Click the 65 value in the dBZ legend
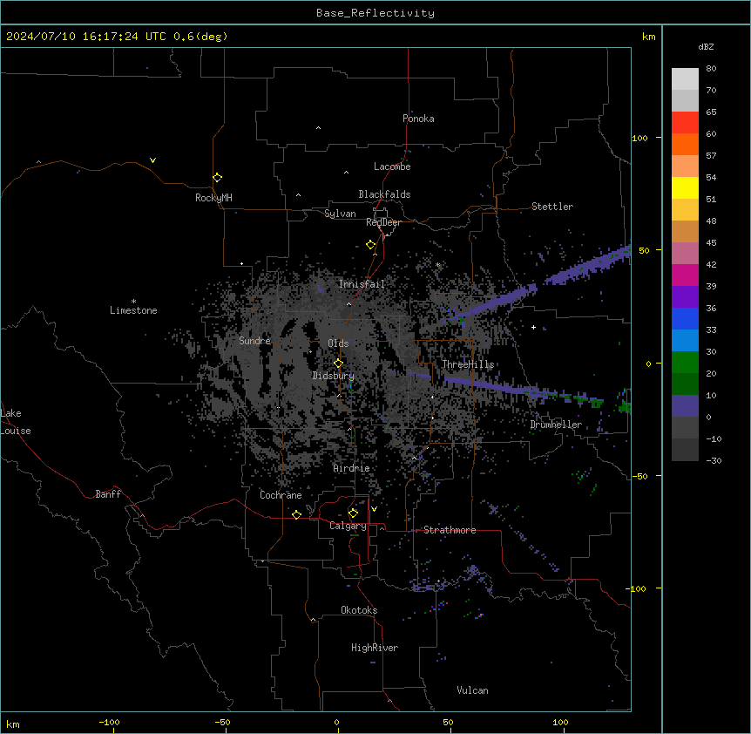This screenshot has height=734, width=751. coord(711,112)
